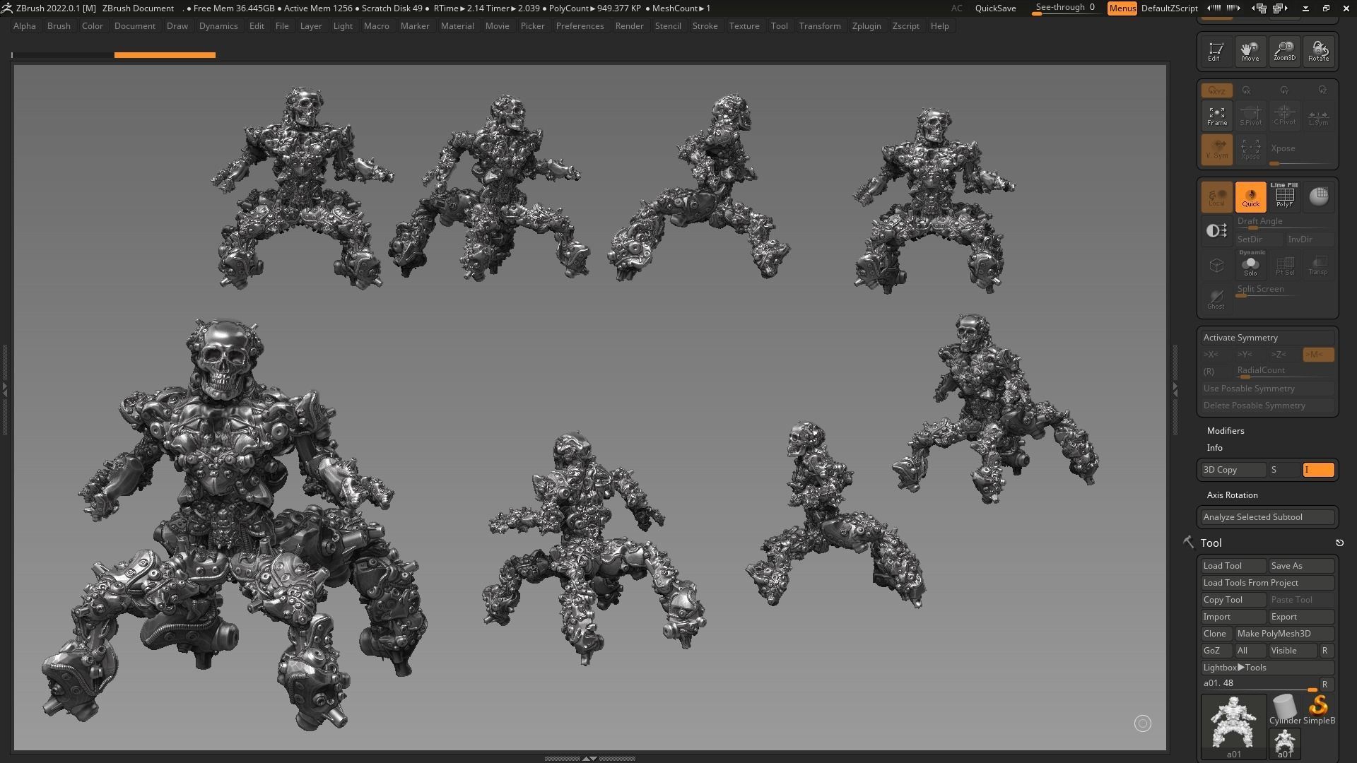The height and width of the screenshot is (763, 1357).
Task: Click the Zoom3D icon
Action: pyautogui.click(x=1284, y=51)
